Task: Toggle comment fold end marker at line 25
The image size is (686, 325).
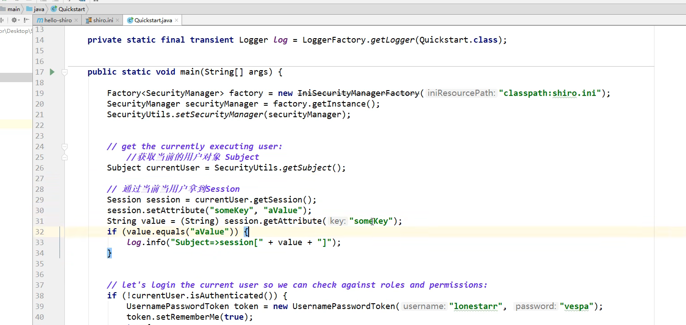Action: pos(65,157)
